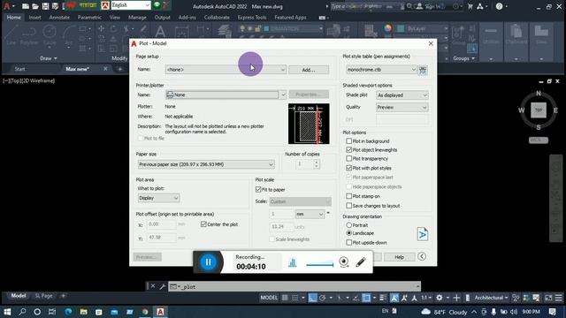Open the Help question mark icon in title bar
The image size is (566, 318).
499,6
